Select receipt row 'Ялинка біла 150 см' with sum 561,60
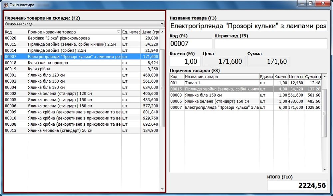The image size is (333, 196). 245,95
